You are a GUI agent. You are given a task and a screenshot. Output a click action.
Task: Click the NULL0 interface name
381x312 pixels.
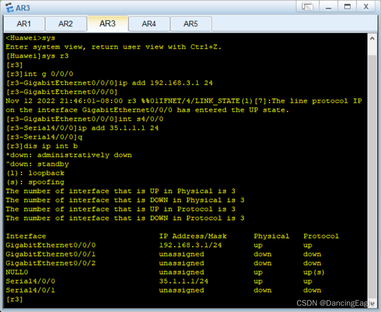17,272
